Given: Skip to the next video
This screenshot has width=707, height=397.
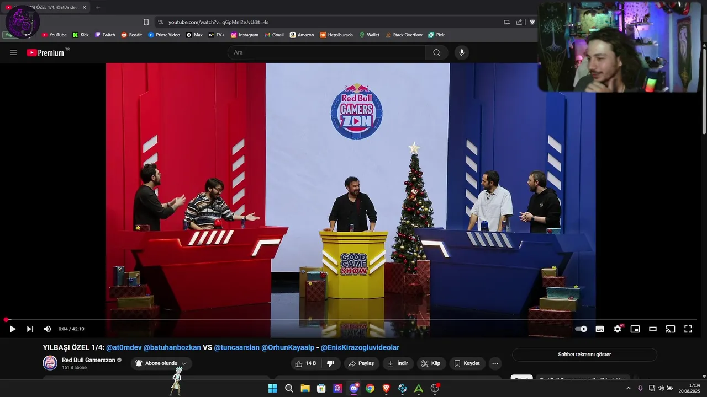Looking at the screenshot, I should pyautogui.click(x=30, y=329).
